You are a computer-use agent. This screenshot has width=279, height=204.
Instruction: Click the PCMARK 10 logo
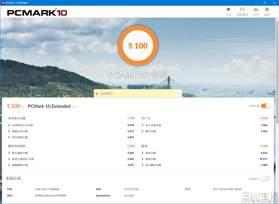point(37,12)
